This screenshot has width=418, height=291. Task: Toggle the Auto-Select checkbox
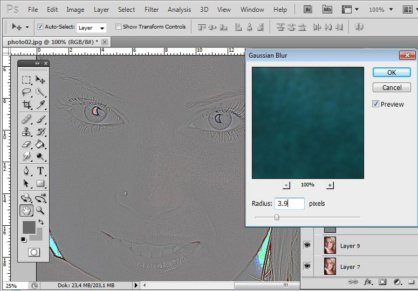[40, 27]
